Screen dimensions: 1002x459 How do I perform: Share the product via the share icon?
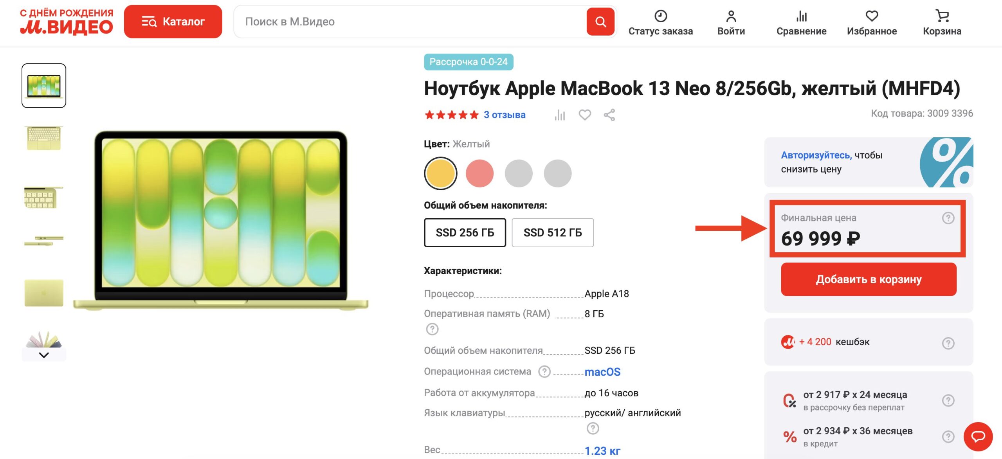[609, 115]
